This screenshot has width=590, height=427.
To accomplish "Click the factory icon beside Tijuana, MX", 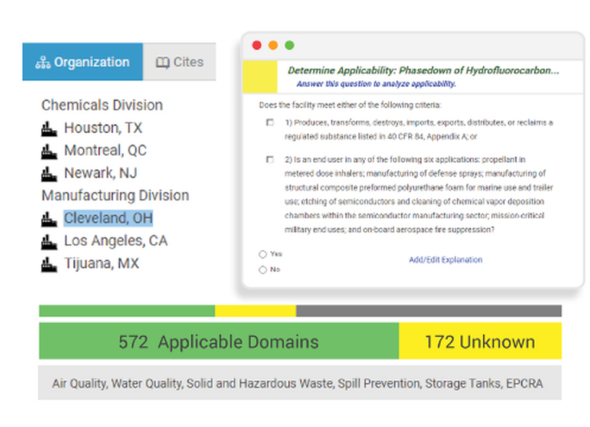I will click(50, 263).
